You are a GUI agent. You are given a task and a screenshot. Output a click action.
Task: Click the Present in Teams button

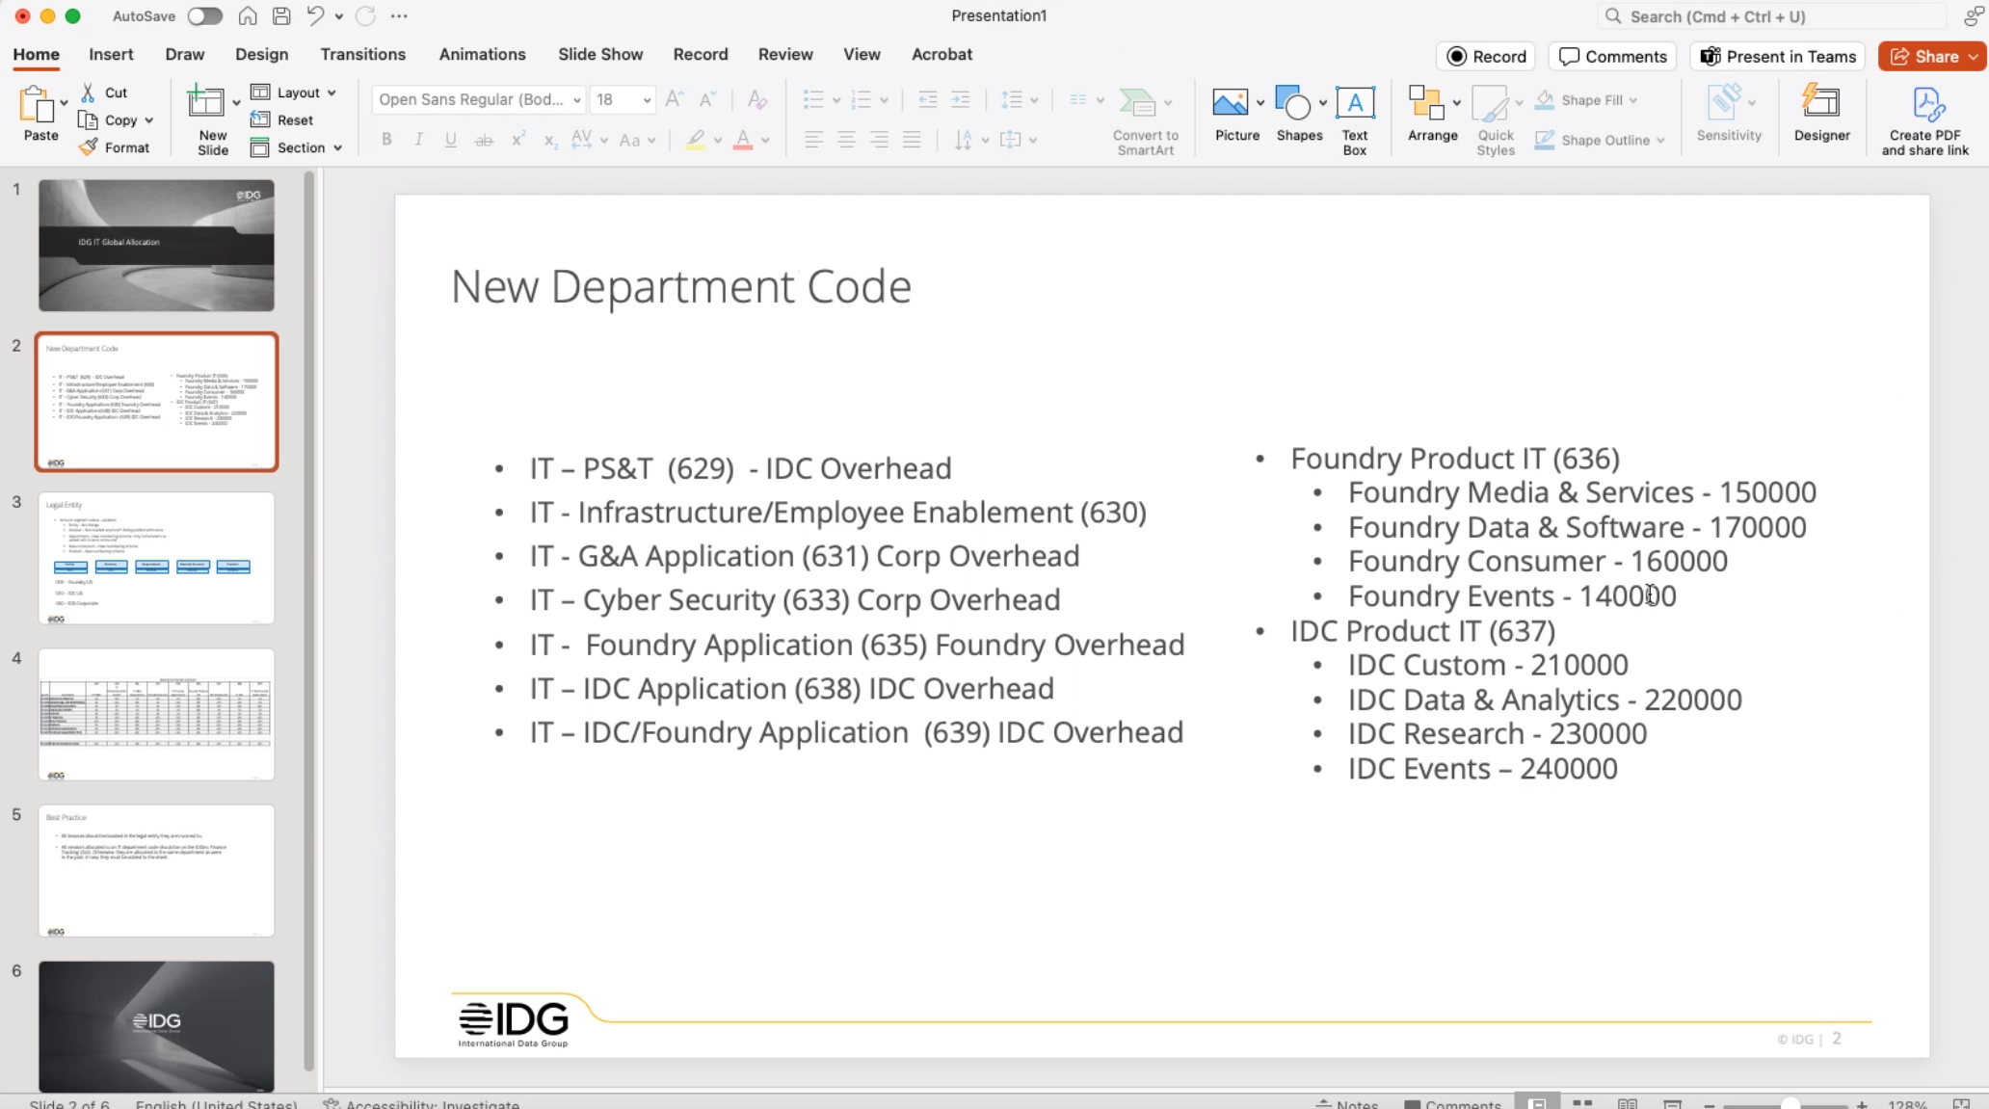pyautogui.click(x=1778, y=57)
